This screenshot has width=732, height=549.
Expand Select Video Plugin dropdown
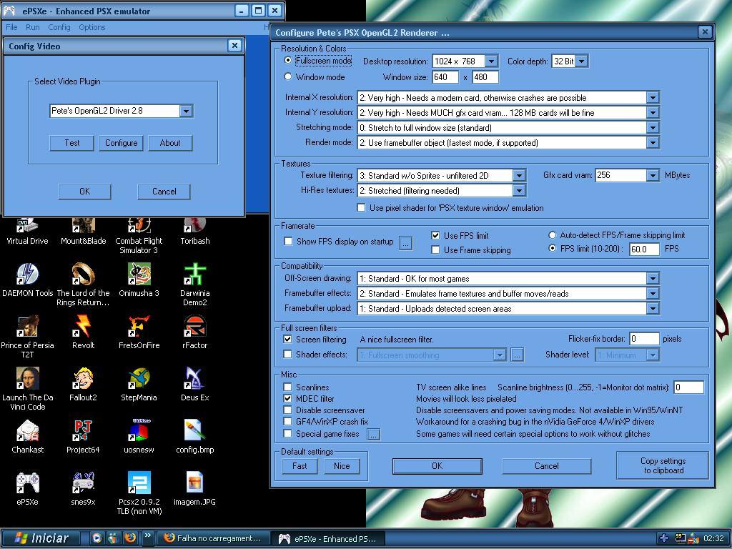(x=186, y=111)
